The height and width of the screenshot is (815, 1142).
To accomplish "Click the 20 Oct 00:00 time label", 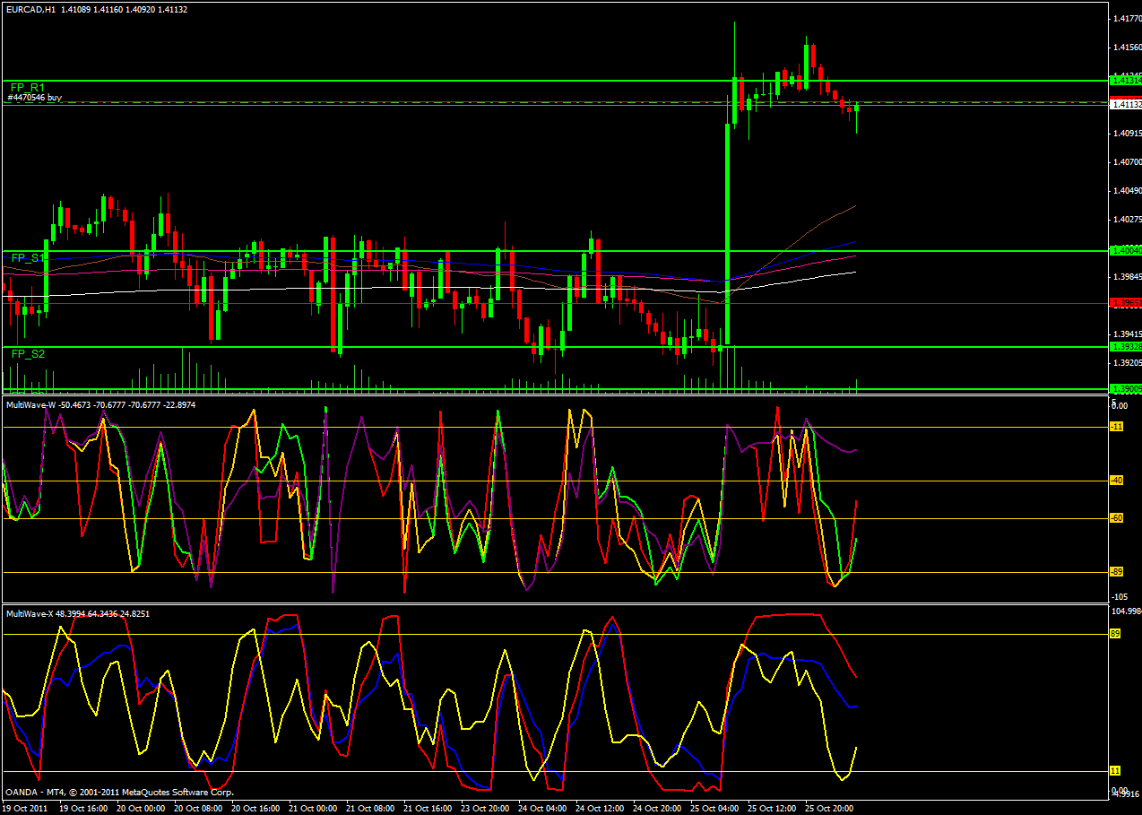I will 140,807.
